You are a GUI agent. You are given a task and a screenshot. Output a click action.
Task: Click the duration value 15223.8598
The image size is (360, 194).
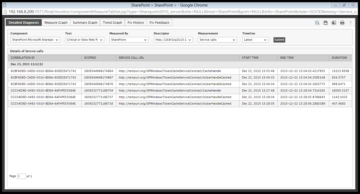(340, 71)
